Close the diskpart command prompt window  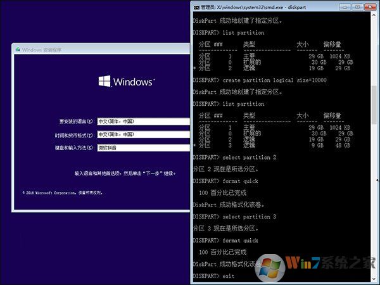tap(371, 7)
